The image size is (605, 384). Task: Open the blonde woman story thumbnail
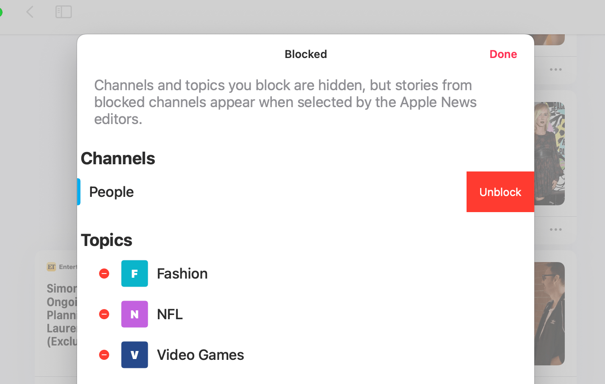click(x=550, y=154)
